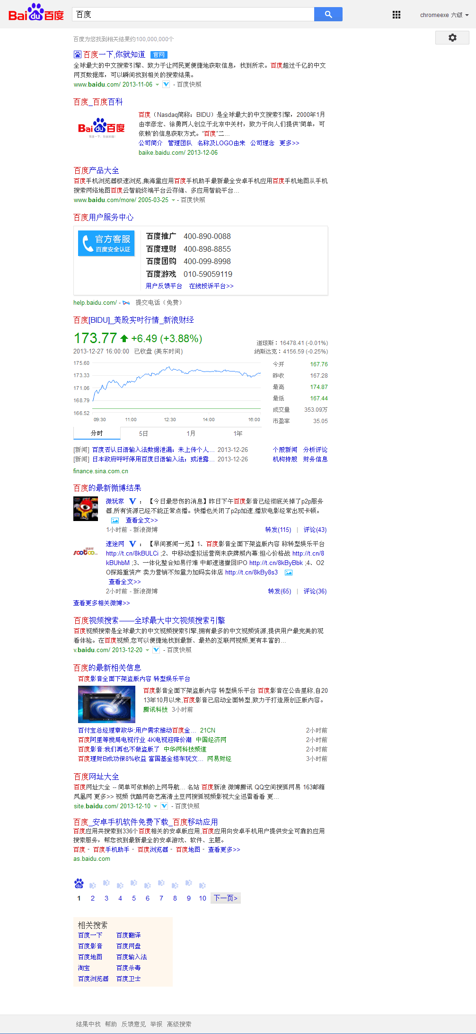This screenshot has height=1034, width=476.
Task: Go to results page 2
Action: pyautogui.click(x=93, y=898)
